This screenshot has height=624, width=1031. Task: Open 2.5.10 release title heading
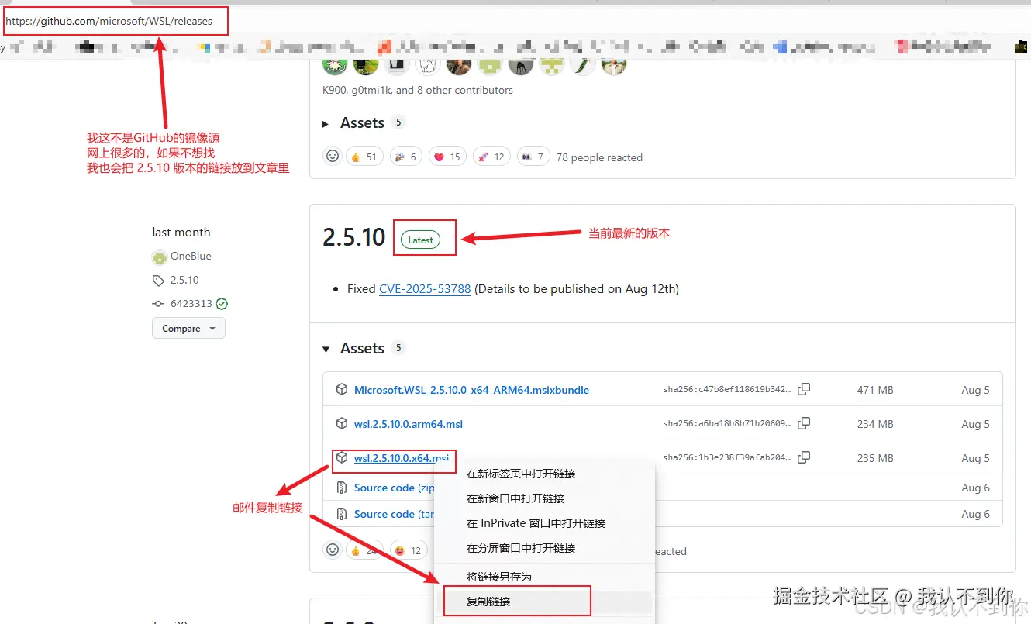tap(354, 237)
